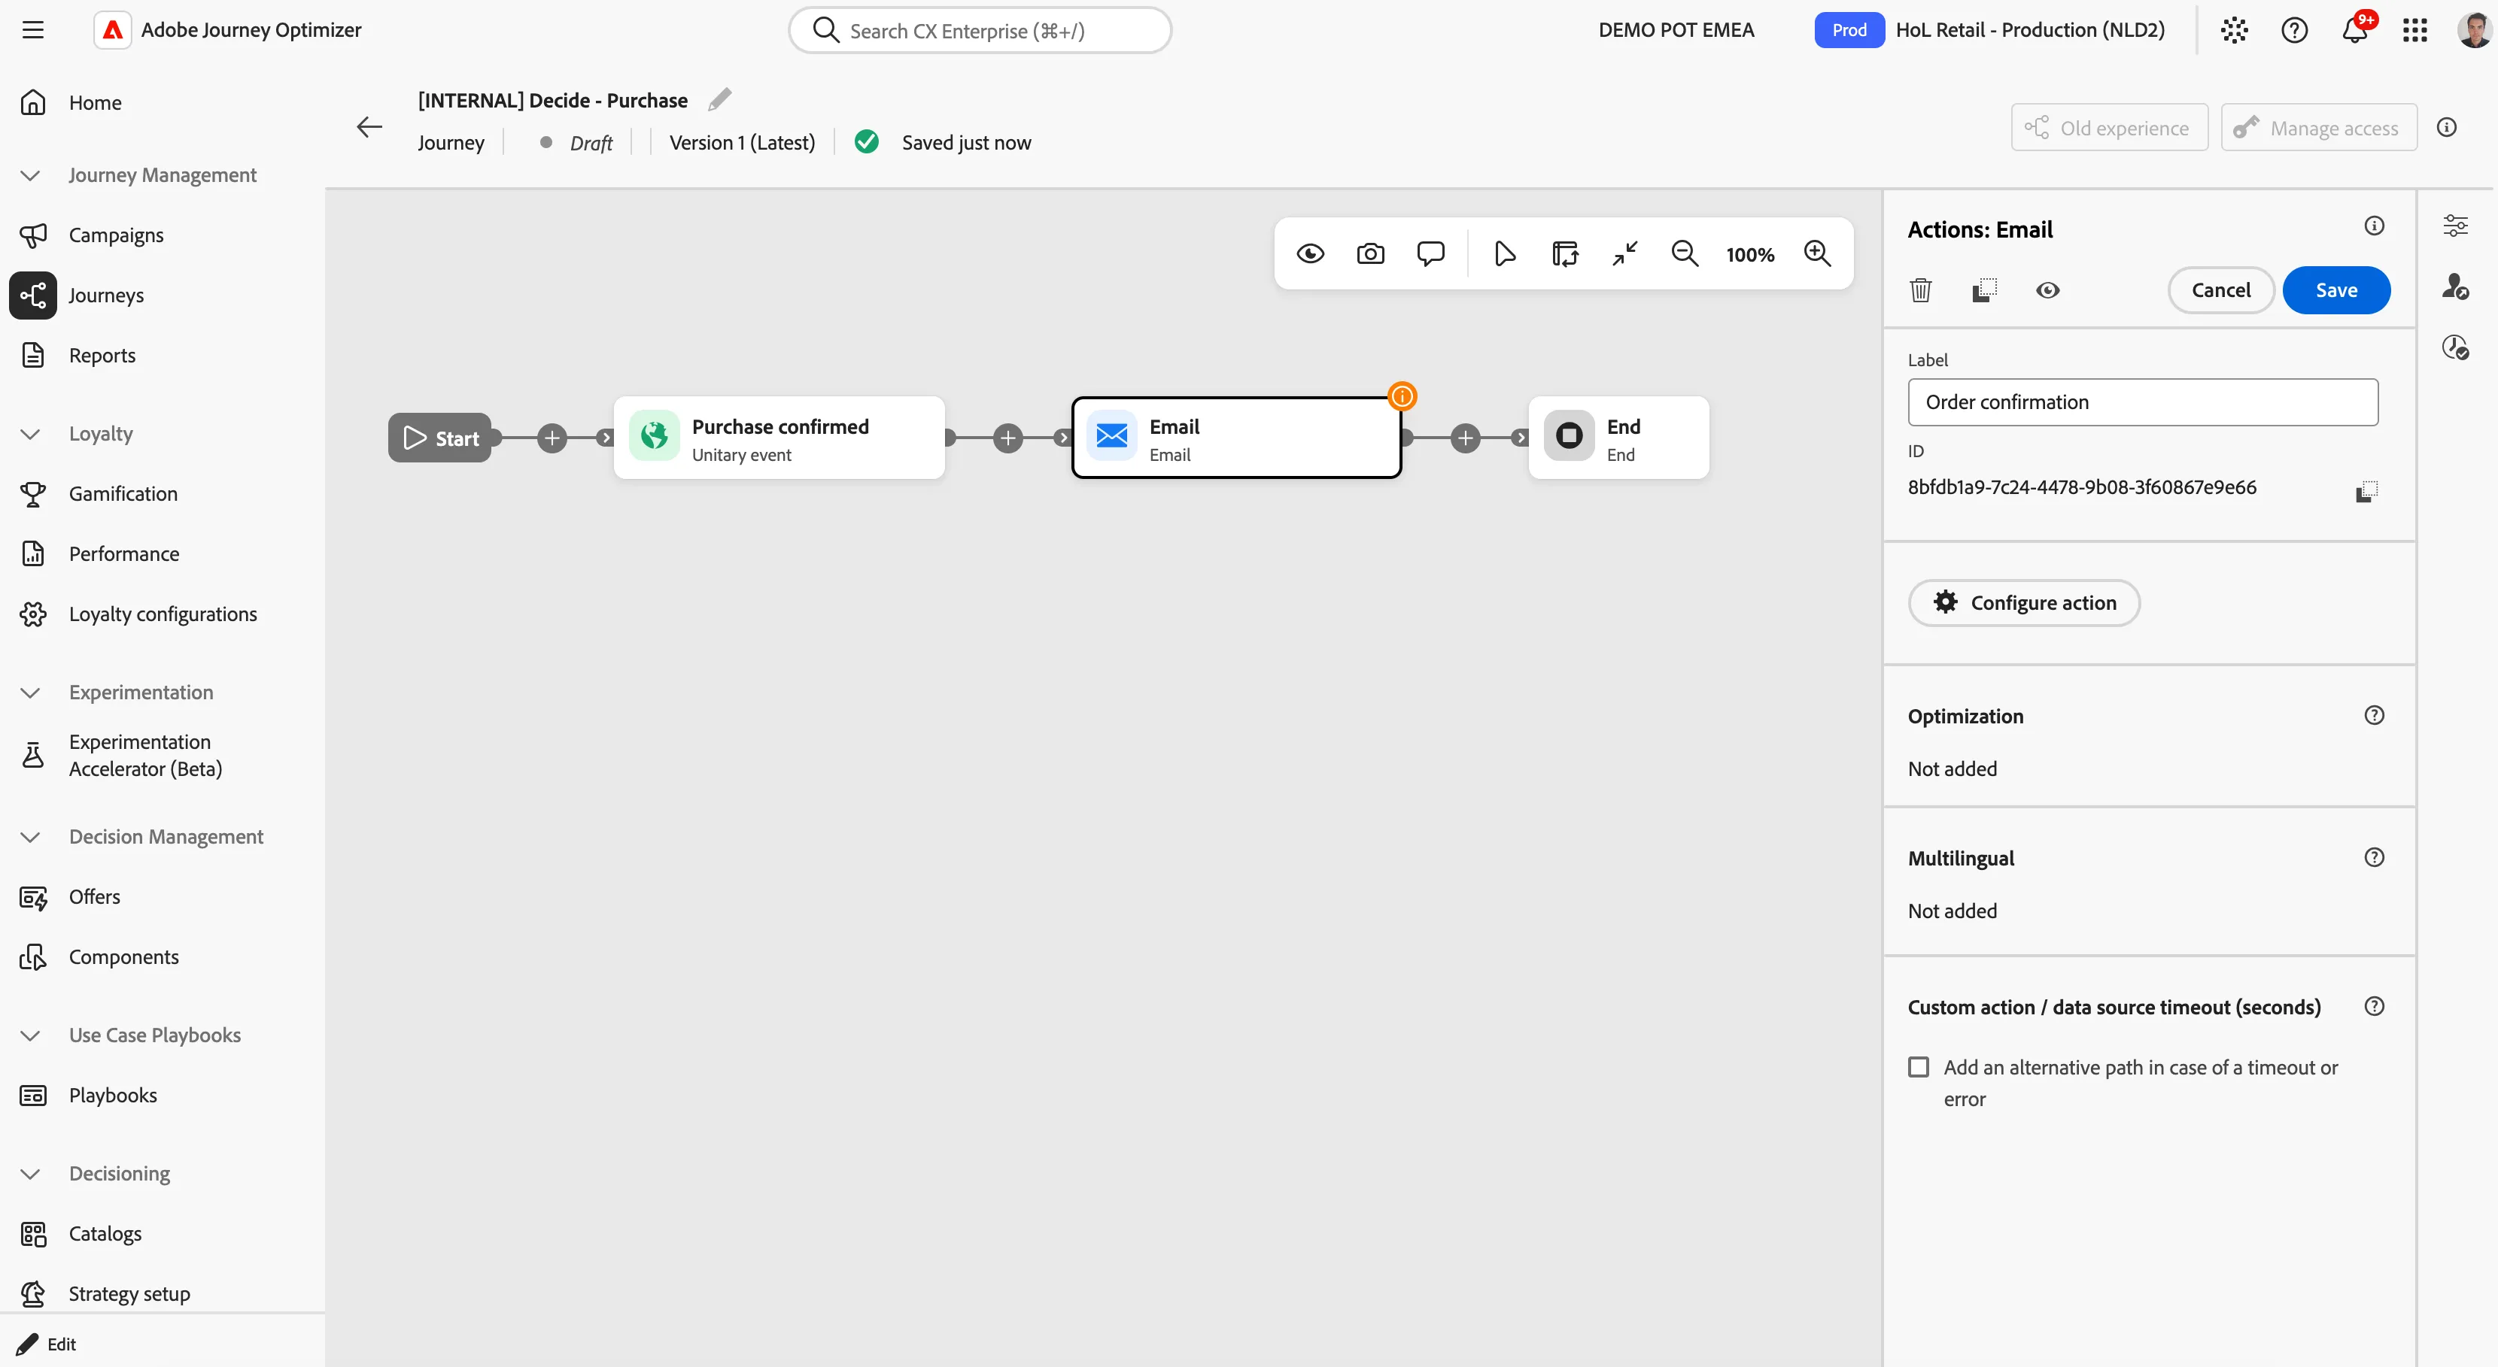Select the Purchase confirmed event node
Image resolution: width=2498 pixels, height=1367 pixels.
point(779,438)
